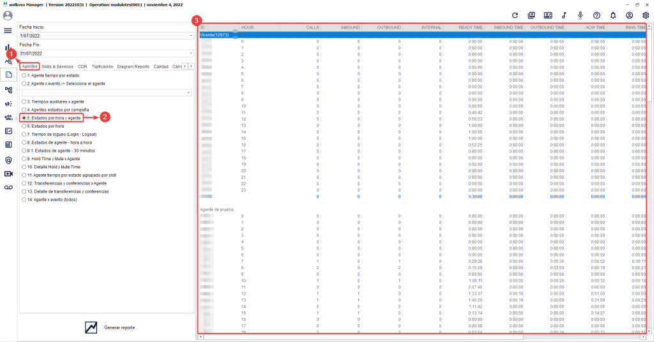Open the help question mark icon
Image resolution: width=654 pixels, height=342 pixels.
(597, 15)
